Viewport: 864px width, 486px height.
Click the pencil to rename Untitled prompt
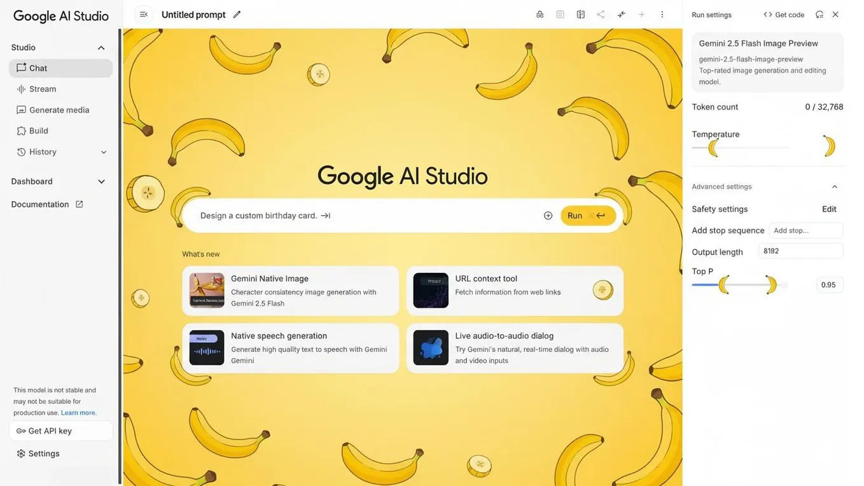(x=235, y=14)
